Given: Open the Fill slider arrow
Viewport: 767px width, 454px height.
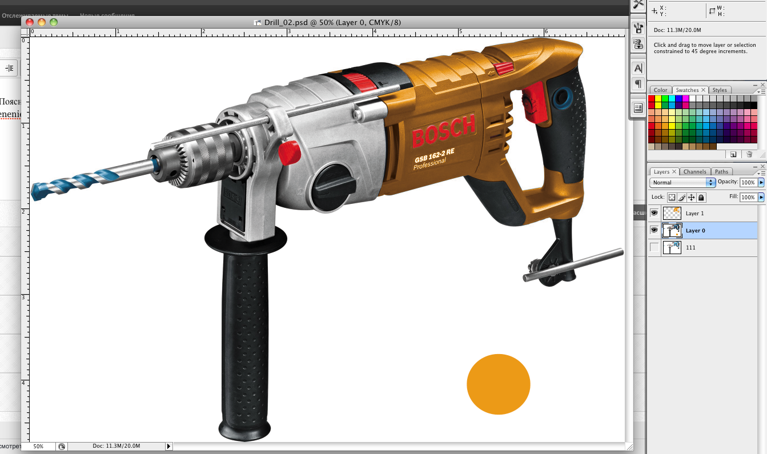Looking at the screenshot, I should coord(761,197).
